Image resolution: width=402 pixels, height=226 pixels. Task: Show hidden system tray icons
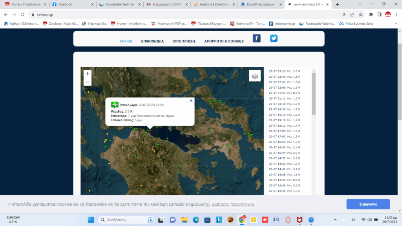(335, 219)
